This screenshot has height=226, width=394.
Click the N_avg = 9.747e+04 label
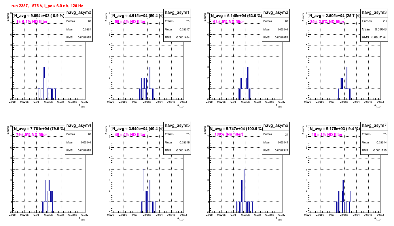pos(236,129)
